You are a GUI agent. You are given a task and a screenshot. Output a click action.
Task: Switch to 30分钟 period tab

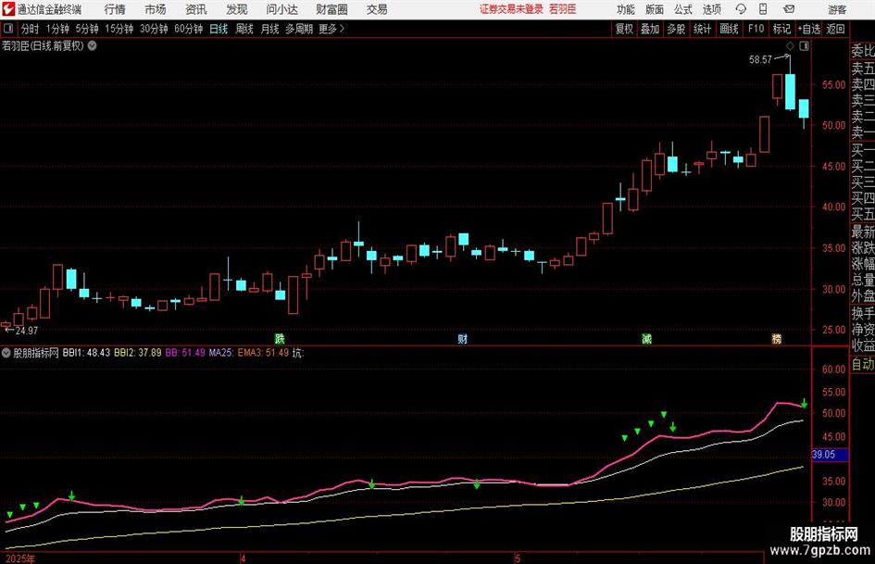tap(154, 29)
